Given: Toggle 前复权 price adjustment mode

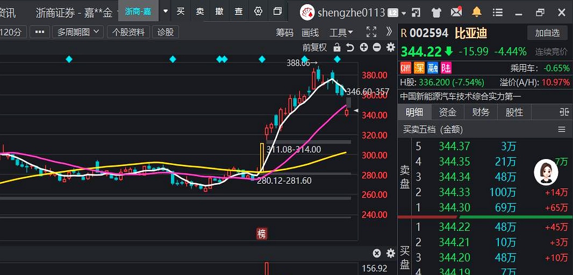Looking at the screenshot, I should tap(314, 47).
